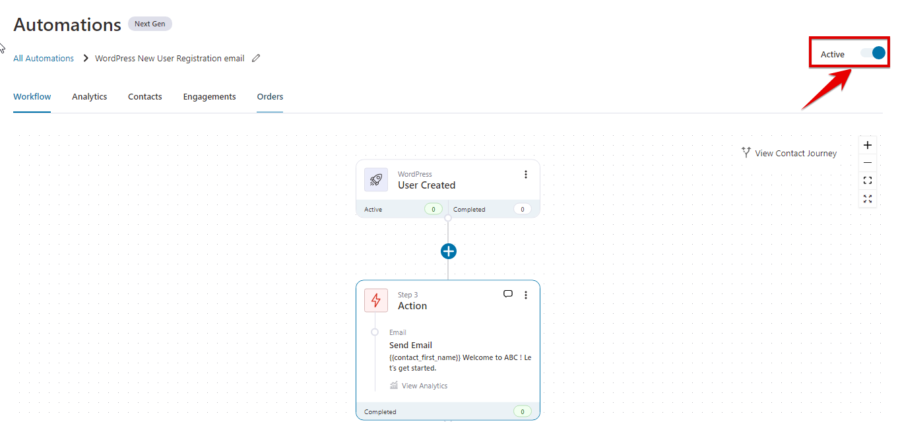Zoom out on the workflow canvas
Viewport: 898px width, 422px height.
(x=868, y=163)
